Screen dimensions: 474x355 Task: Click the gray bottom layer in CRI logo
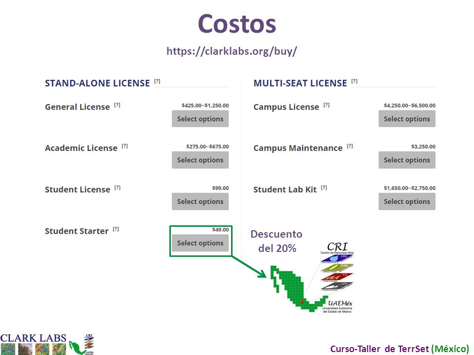(x=337, y=286)
